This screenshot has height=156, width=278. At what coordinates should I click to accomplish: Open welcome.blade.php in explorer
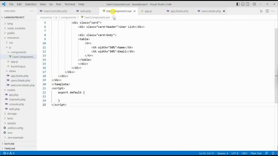tap(23, 85)
